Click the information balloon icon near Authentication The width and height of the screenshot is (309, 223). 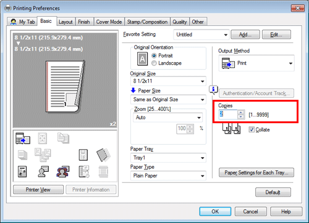coord(213,90)
